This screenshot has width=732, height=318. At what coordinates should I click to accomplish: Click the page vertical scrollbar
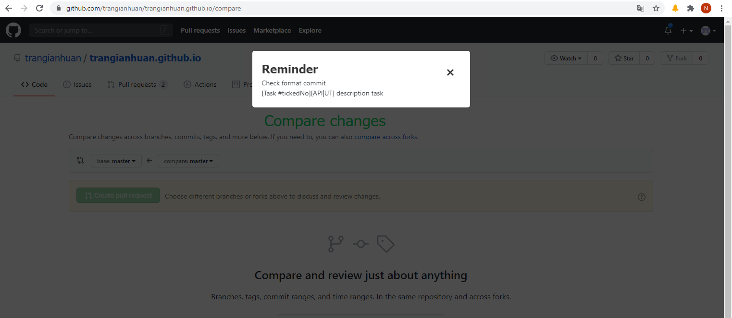[728, 167]
